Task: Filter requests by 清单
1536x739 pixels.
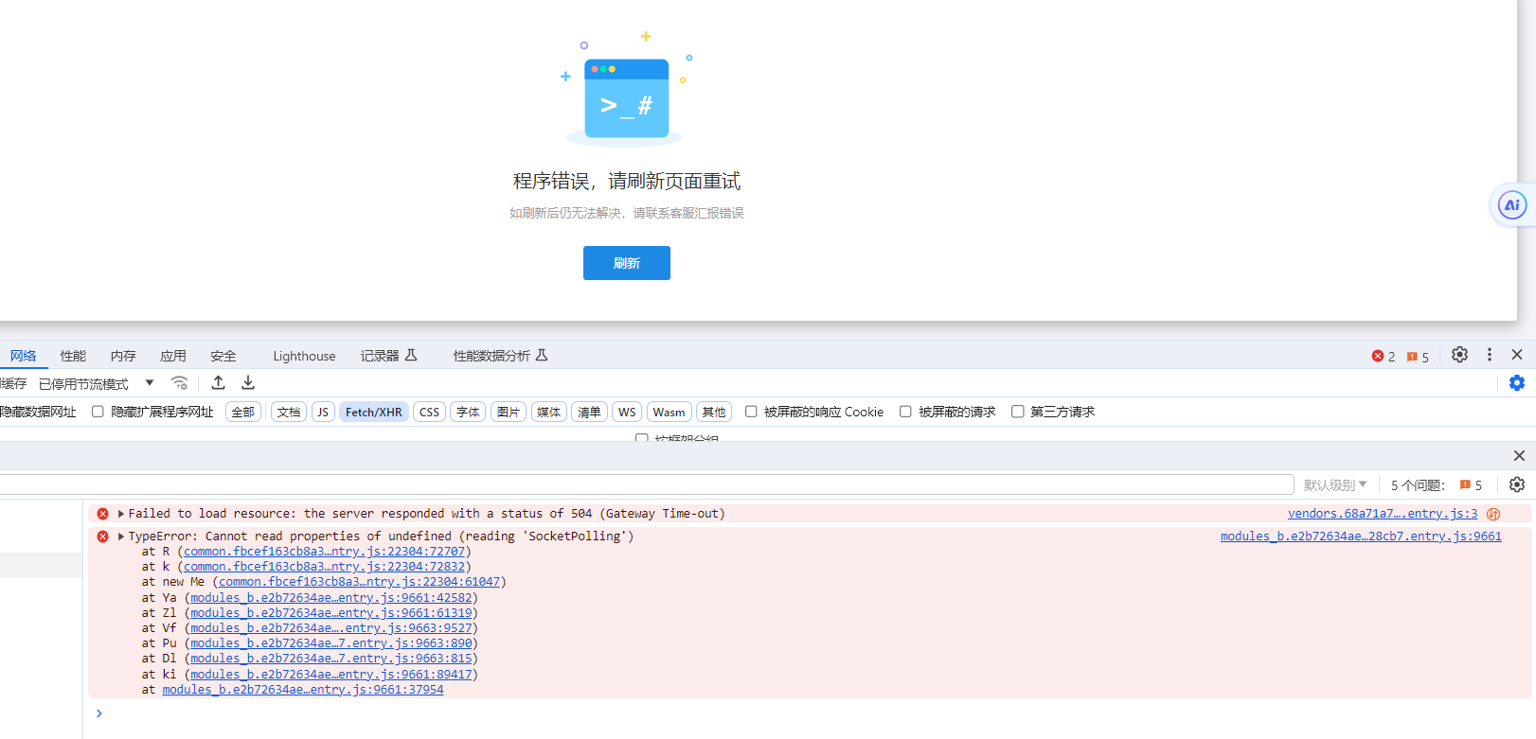Action: coord(589,412)
